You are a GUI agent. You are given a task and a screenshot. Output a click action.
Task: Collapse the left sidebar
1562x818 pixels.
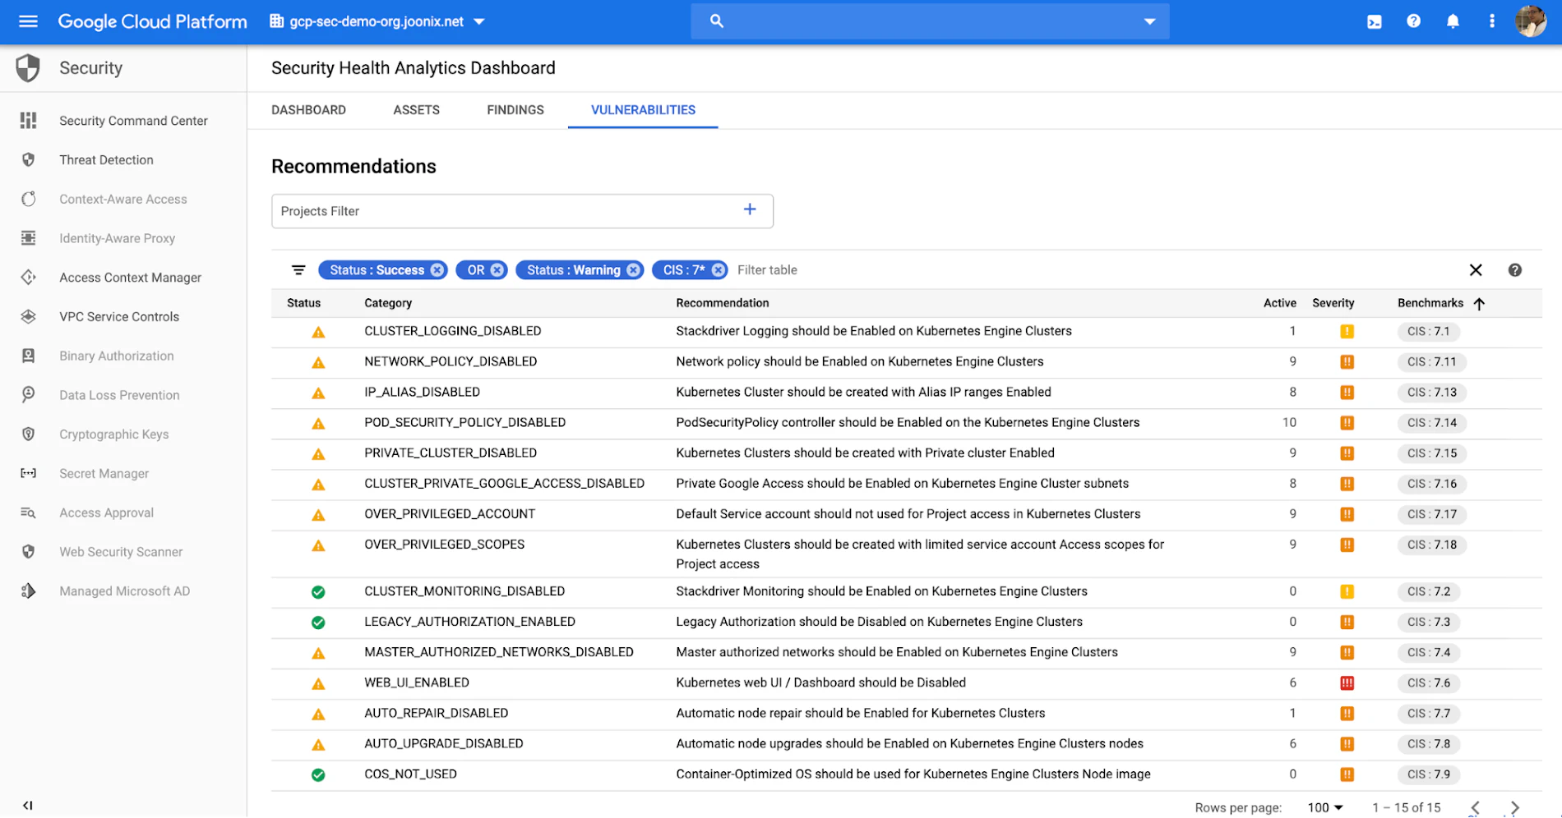point(28,805)
